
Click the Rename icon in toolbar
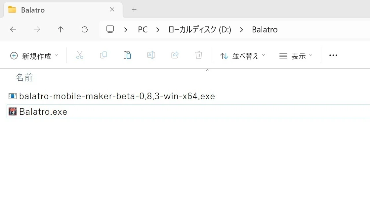point(151,55)
